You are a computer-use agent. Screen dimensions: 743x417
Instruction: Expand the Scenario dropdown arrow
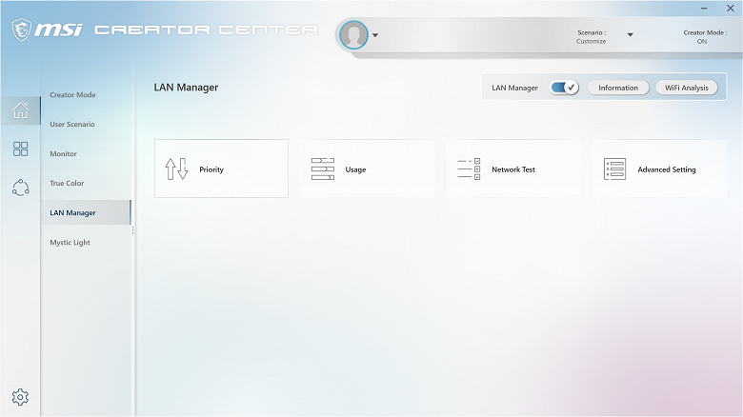631,34
